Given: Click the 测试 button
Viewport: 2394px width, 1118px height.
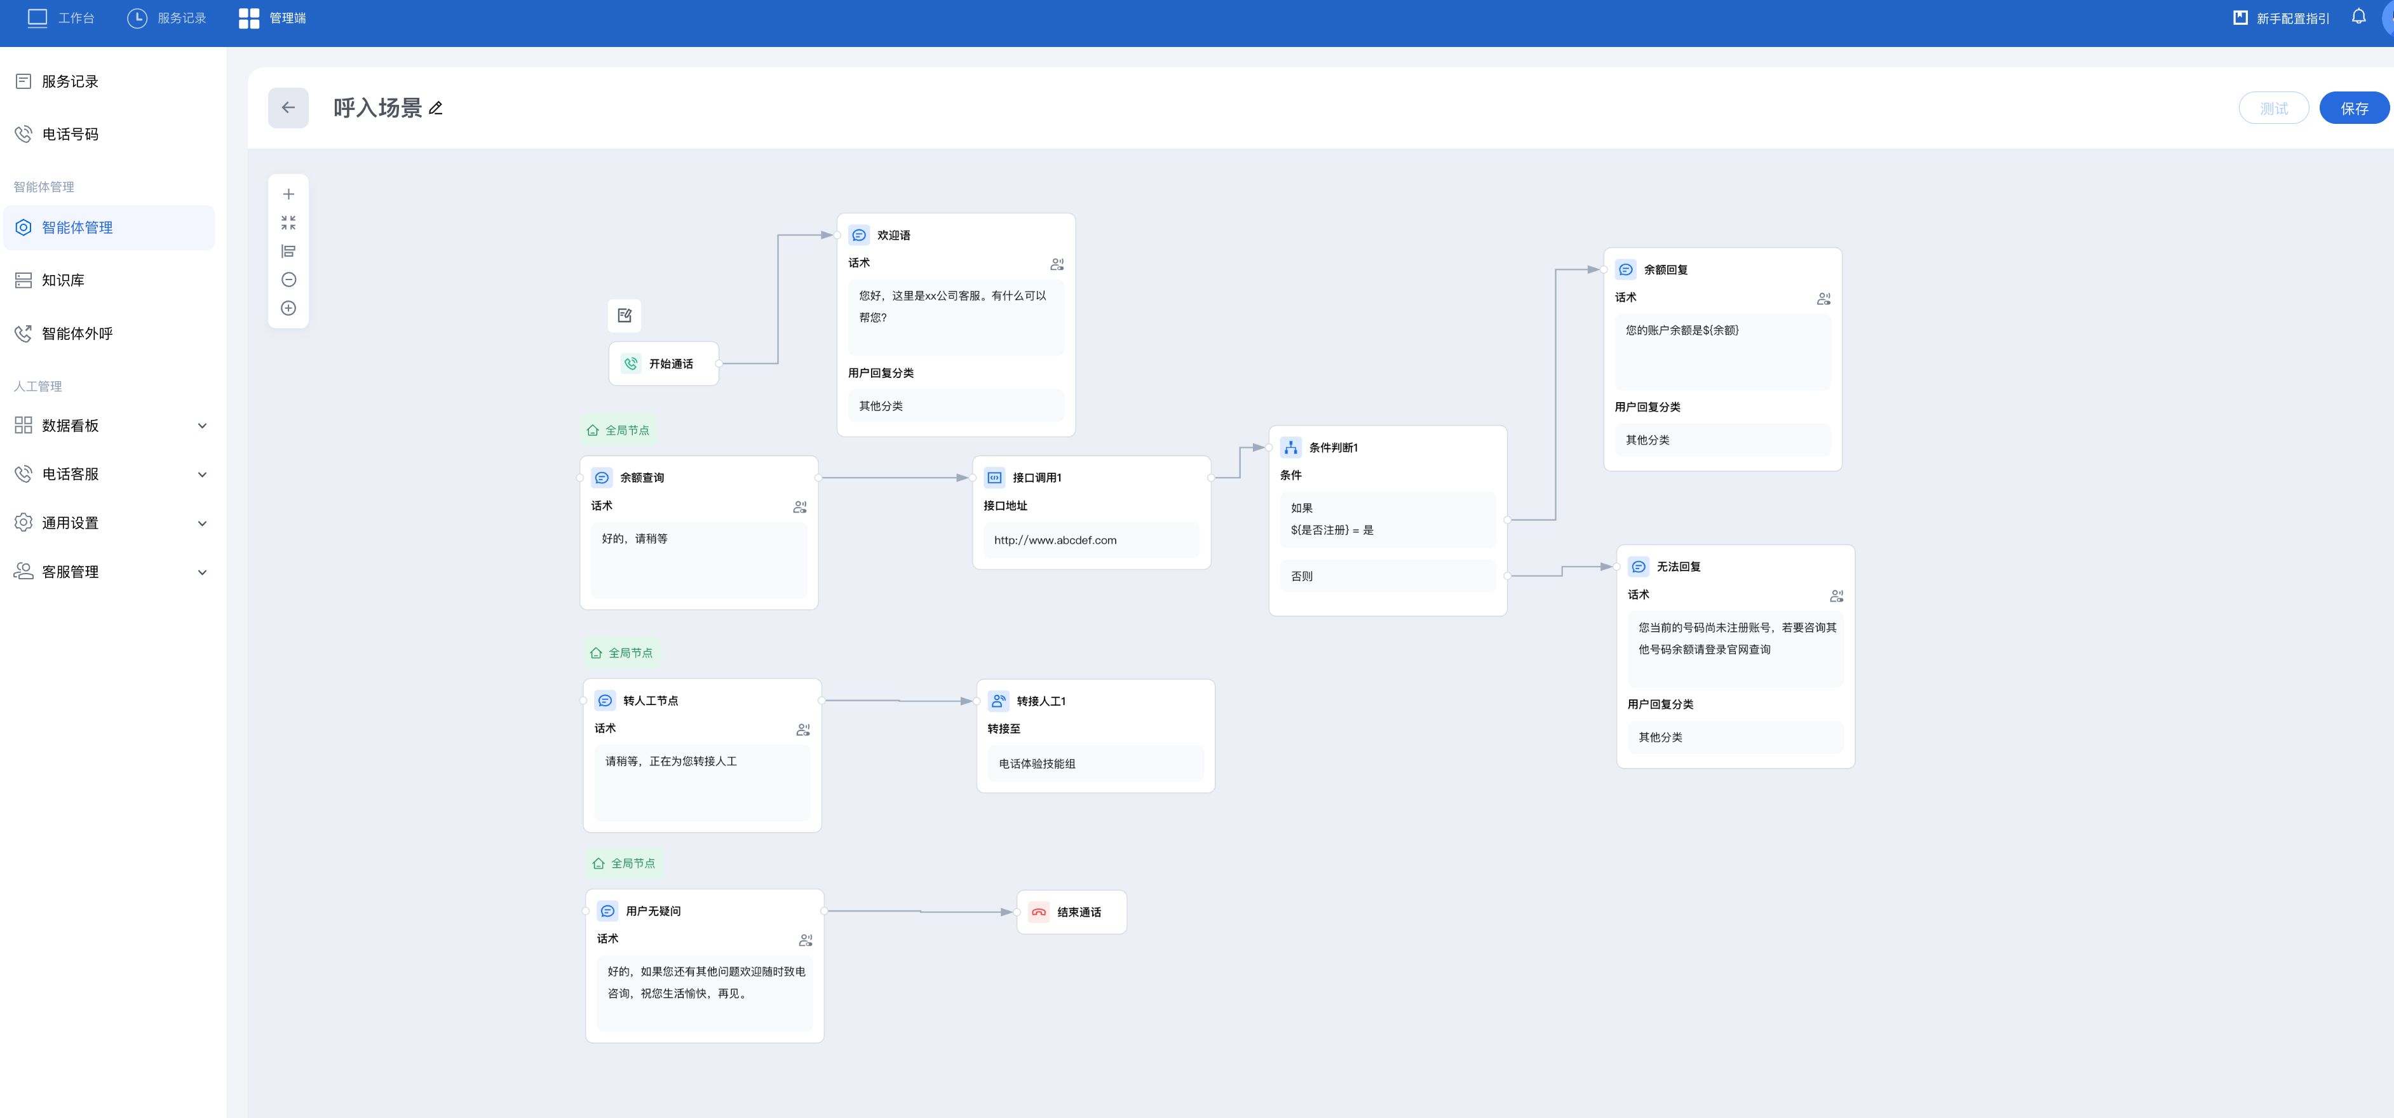Looking at the screenshot, I should tap(2273, 109).
